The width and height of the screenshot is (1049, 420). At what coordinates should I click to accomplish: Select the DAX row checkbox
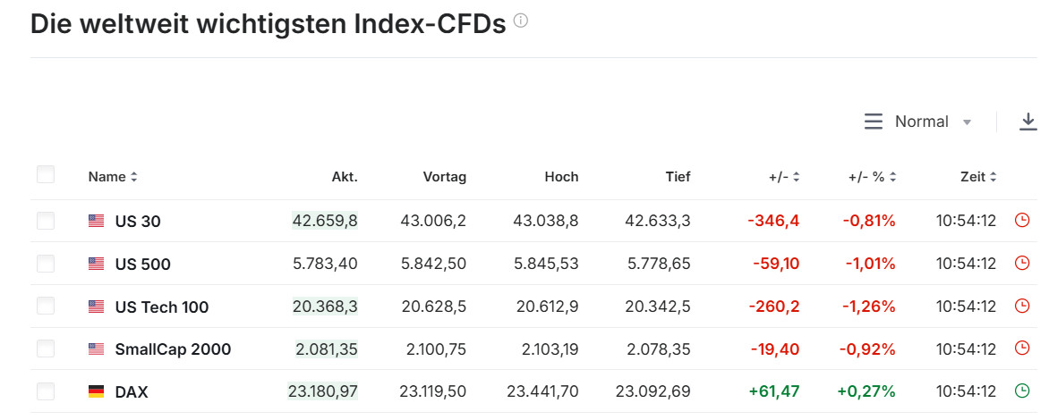pos(46,391)
